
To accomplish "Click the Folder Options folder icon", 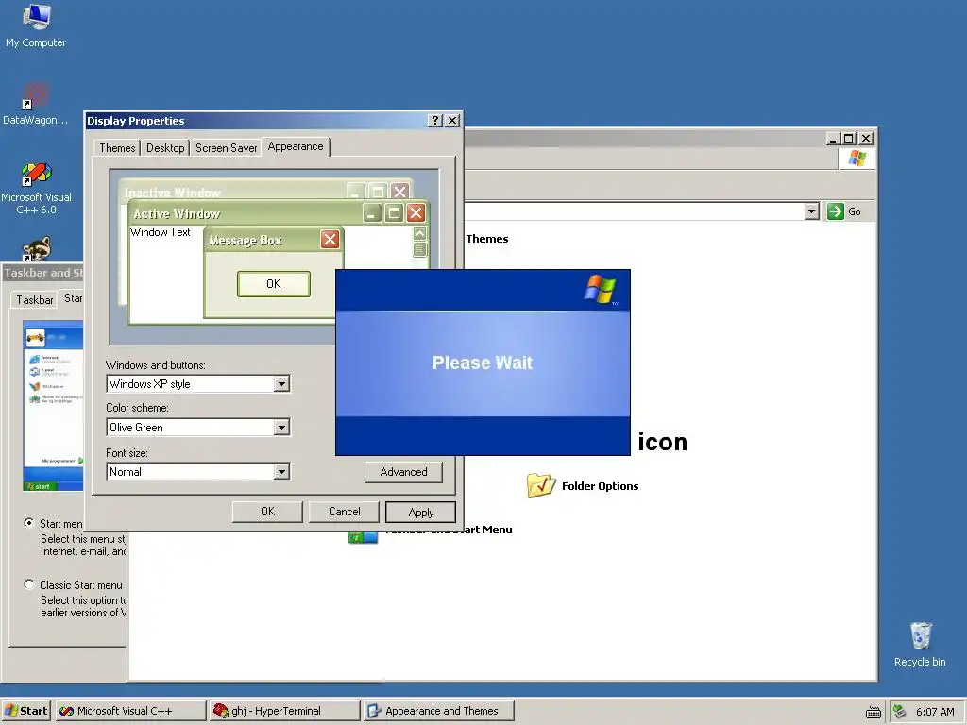I will pos(541,486).
